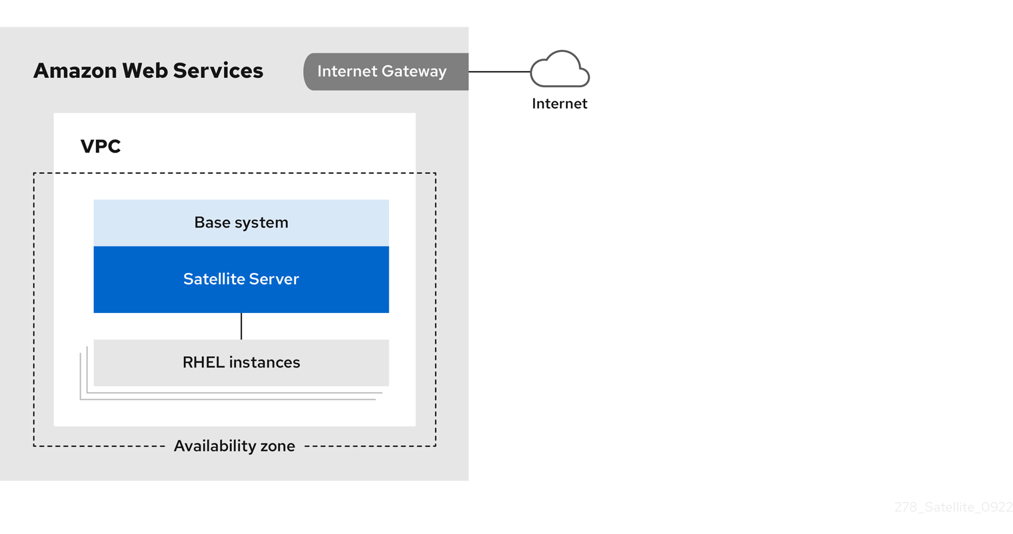1013x534 pixels.
Task: Click the line joining Gateway and cloud
Action: pyautogui.click(x=499, y=71)
